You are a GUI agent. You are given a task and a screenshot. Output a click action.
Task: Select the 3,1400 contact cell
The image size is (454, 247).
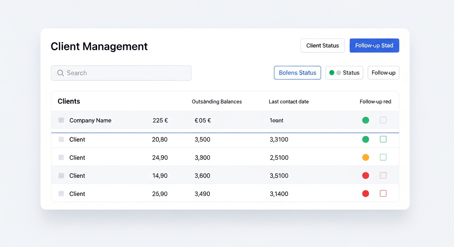(279, 194)
